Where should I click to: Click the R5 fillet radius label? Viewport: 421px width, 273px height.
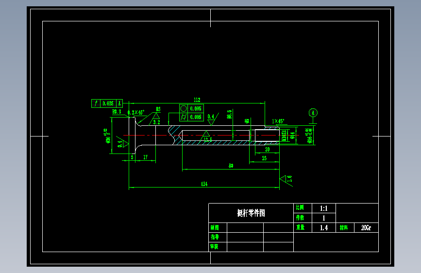click(x=158, y=109)
